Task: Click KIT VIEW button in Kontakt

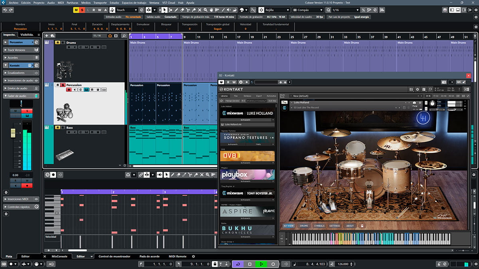Action: pos(289,226)
